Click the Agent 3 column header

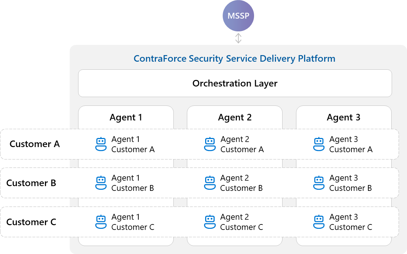click(x=343, y=117)
